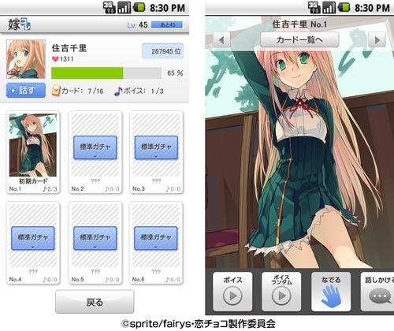Tap the 戻る back button
The width and height of the screenshot is (394, 331).
95,302
